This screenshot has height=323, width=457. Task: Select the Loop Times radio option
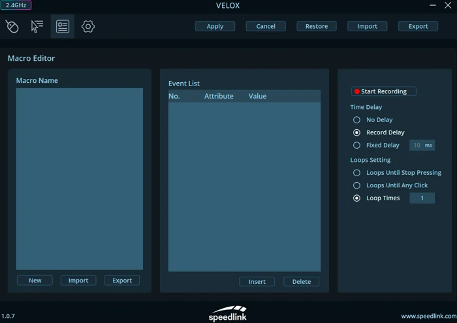pos(356,198)
